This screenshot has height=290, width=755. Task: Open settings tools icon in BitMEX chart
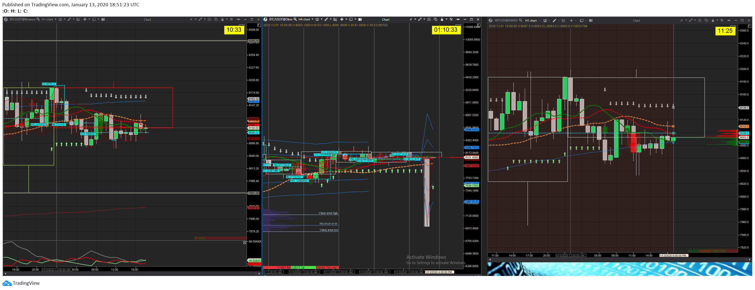(722, 20)
